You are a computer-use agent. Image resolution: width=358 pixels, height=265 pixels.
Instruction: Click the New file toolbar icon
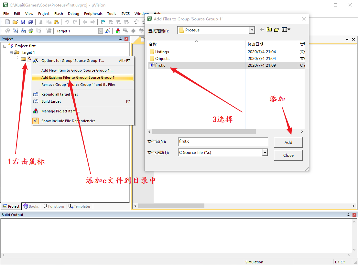pos(7,22)
